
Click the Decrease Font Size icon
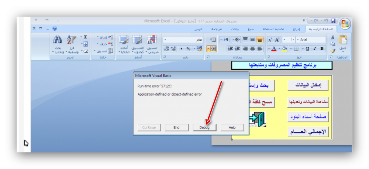coord(270,40)
